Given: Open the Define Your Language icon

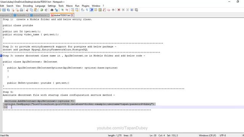Looking at the screenshot, I should 96,10.
